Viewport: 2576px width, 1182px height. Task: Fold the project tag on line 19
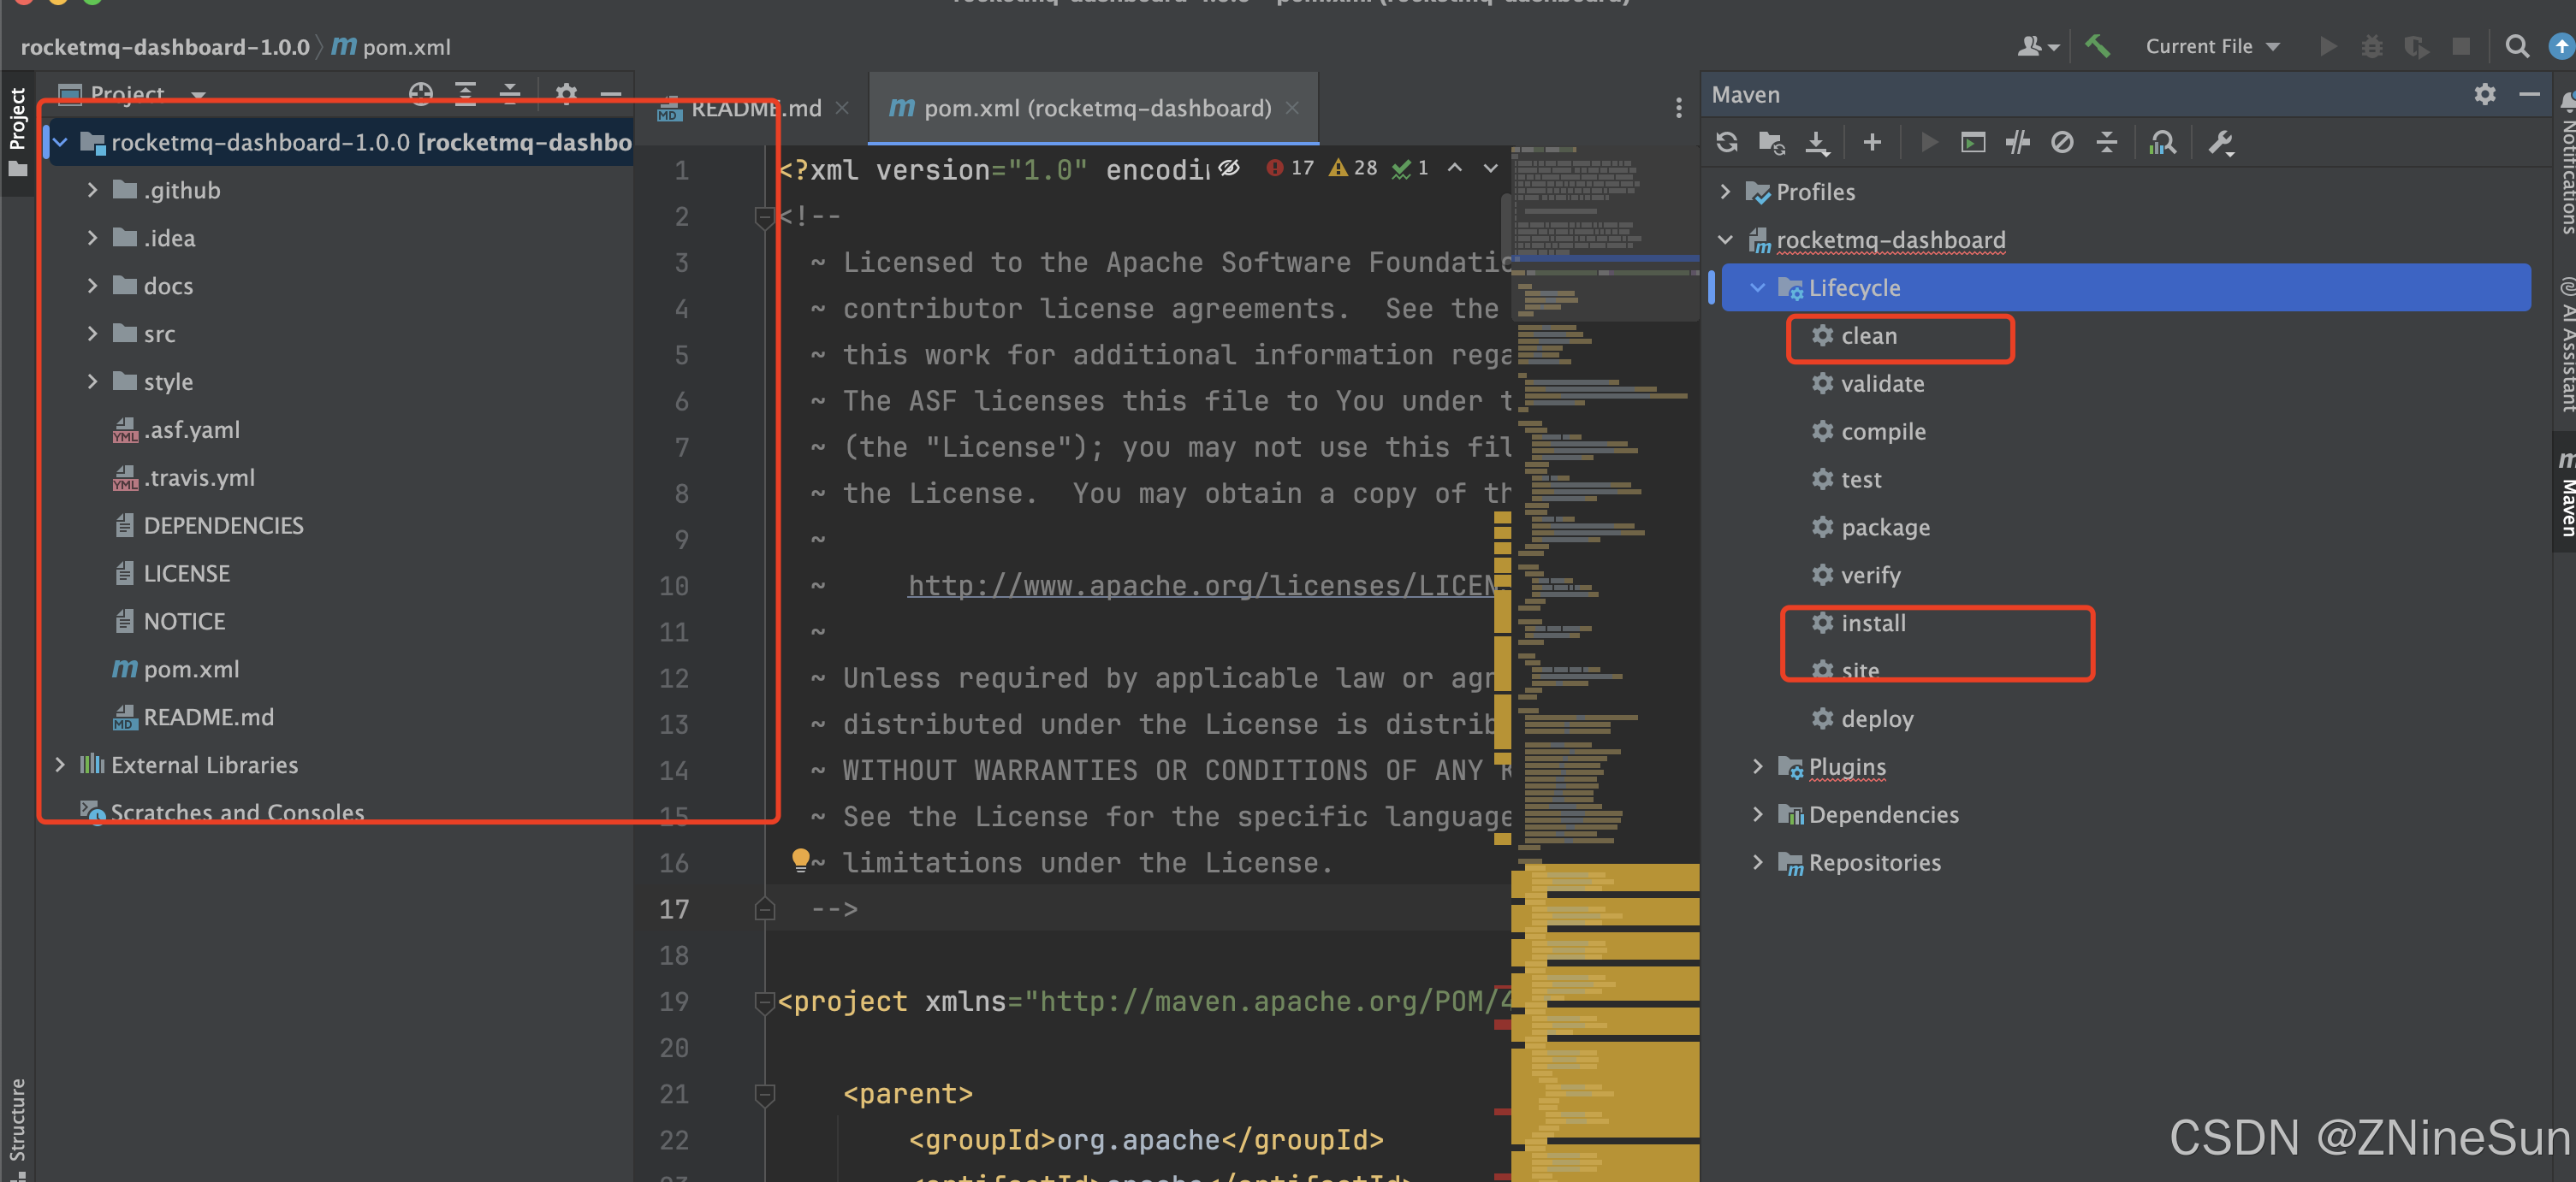(x=764, y=1002)
